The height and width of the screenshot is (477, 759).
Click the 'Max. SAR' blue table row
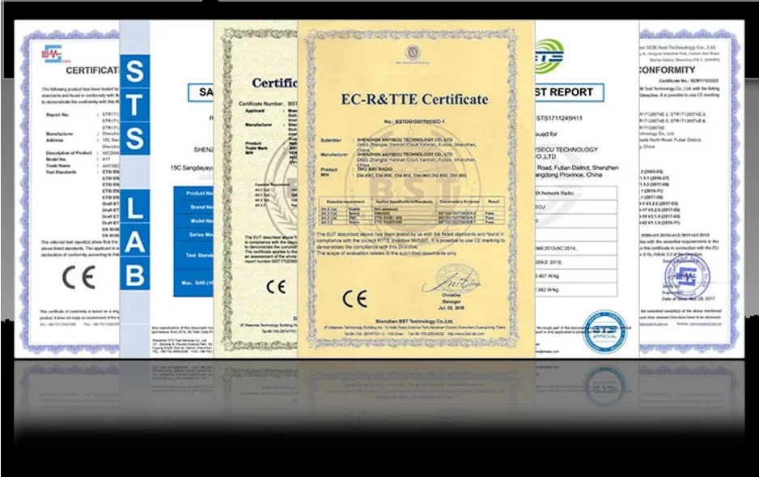coord(193,283)
